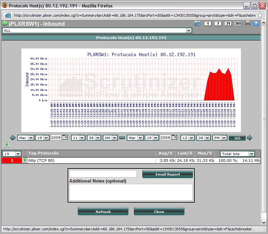Select the 7 day range icon
Viewport: 268px width, 234px height.
pyautogui.click(x=218, y=23)
